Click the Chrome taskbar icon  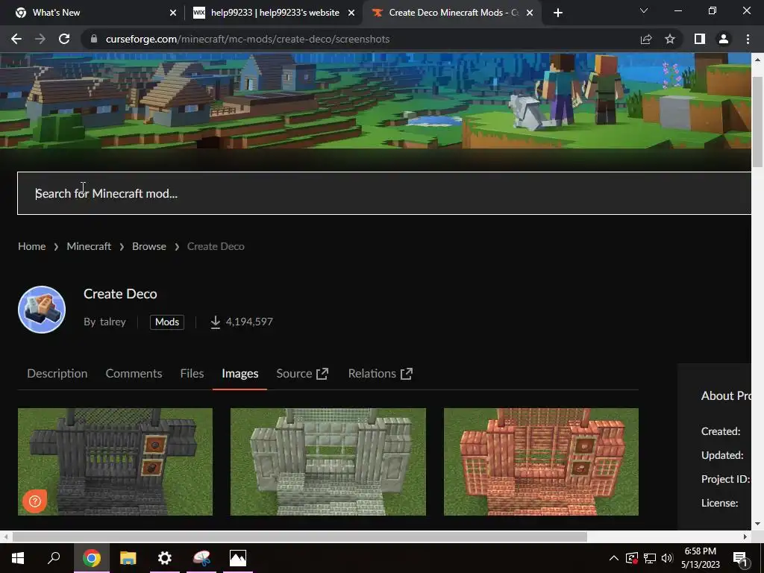pyautogui.click(x=92, y=558)
